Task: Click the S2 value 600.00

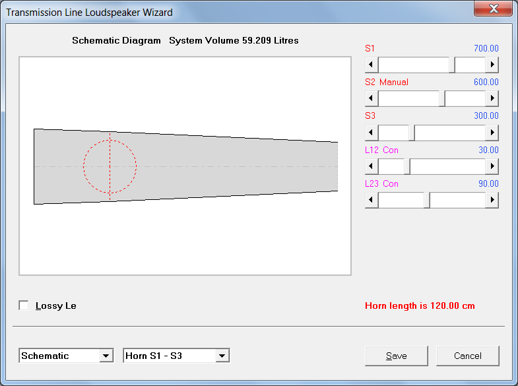Action: pyautogui.click(x=486, y=82)
